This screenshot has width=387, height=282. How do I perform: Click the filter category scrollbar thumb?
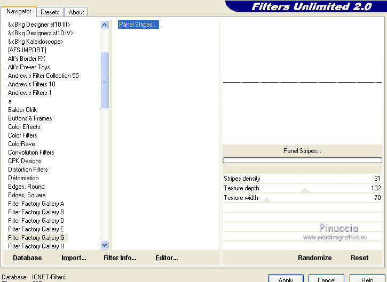pyautogui.click(x=105, y=80)
